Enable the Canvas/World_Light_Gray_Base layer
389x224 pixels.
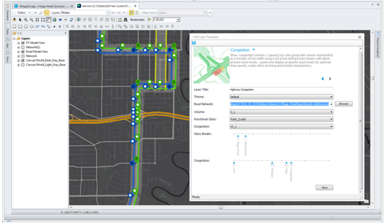pos(23,65)
